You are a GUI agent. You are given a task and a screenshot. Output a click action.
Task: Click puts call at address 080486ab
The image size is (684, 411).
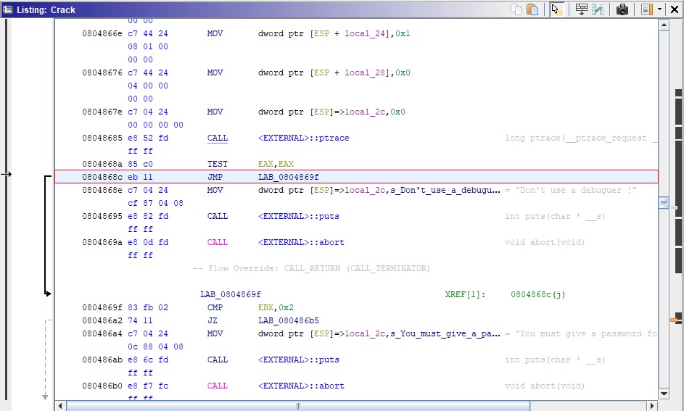298,360
